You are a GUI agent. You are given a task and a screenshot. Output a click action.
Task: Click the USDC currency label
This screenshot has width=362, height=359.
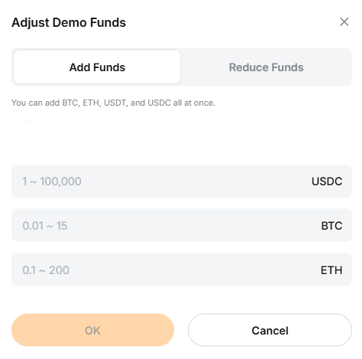(327, 181)
